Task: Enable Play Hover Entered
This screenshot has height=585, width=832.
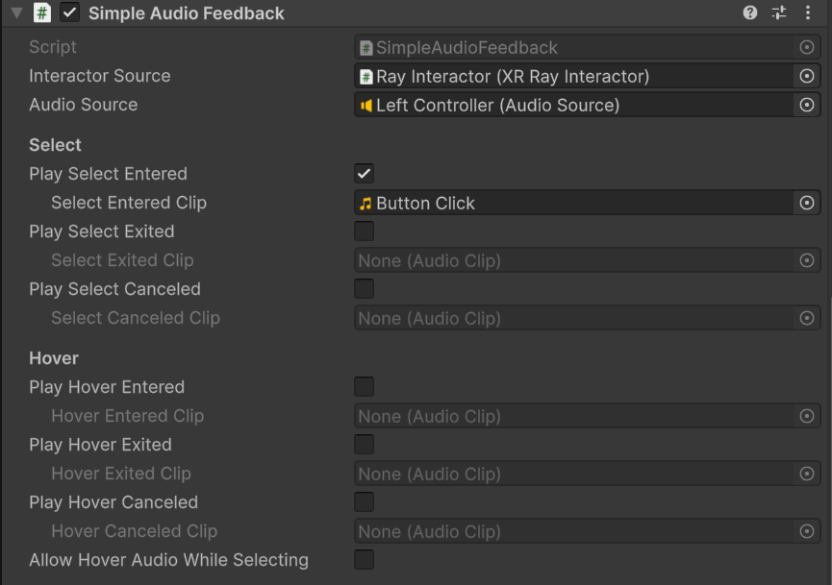Action: [364, 386]
